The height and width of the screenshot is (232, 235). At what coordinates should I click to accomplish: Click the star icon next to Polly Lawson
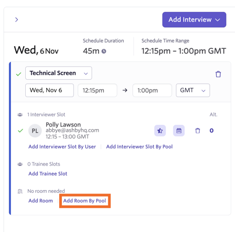tap(160, 131)
